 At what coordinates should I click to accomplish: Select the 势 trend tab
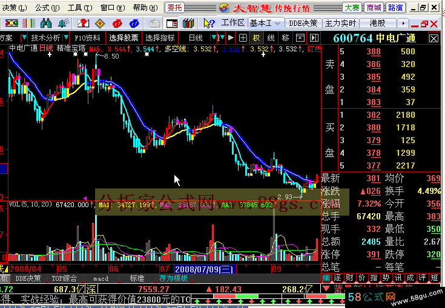pyautogui.click(x=386, y=278)
